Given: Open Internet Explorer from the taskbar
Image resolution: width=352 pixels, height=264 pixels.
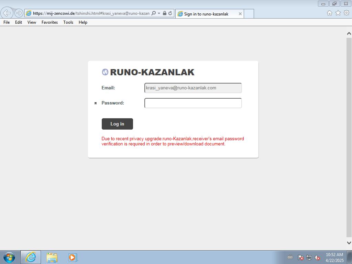Looking at the screenshot, I should click(x=31, y=257).
